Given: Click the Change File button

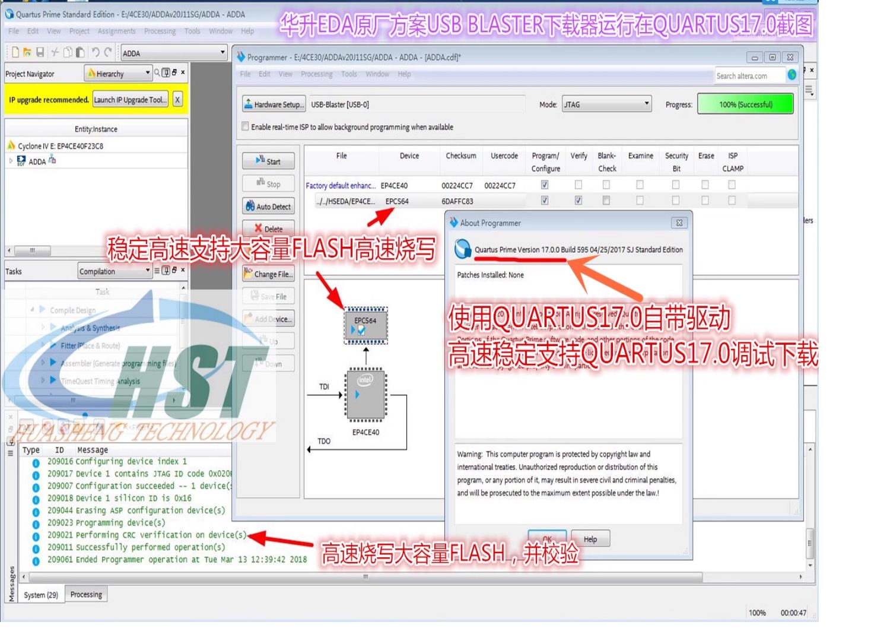Looking at the screenshot, I should (268, 274).
